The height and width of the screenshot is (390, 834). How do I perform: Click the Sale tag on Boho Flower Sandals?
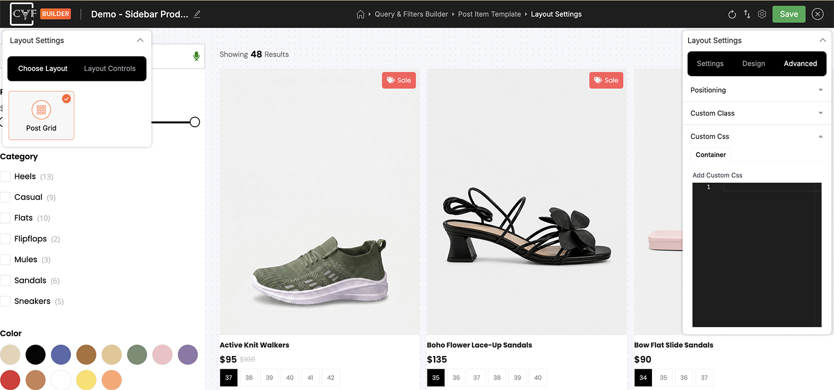(x=606, y=80)
